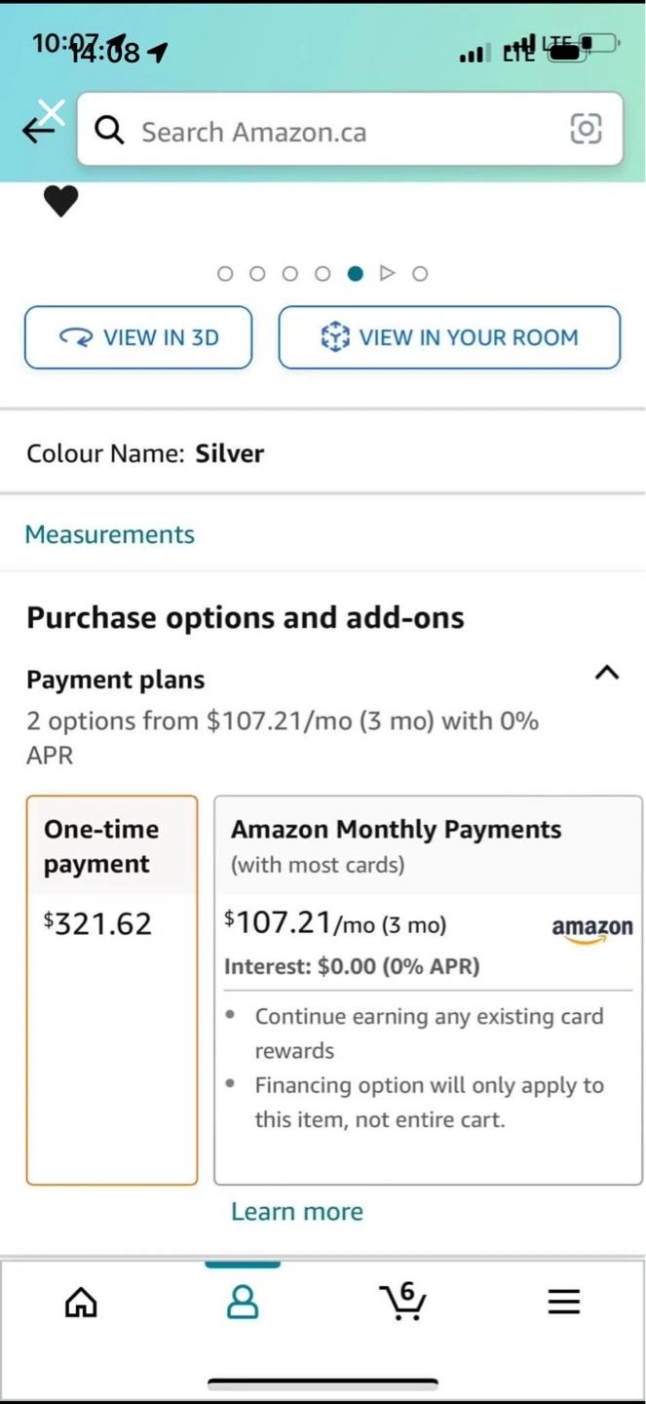Select the Amazon Monthly Payments option
Screen dimensions: 646x1404
click(428, 990)
